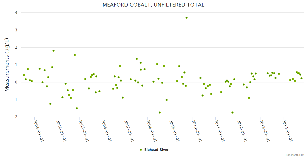Click the 2014-01-01 x-axis label
The image size is (307, 157).
(287, 131)
